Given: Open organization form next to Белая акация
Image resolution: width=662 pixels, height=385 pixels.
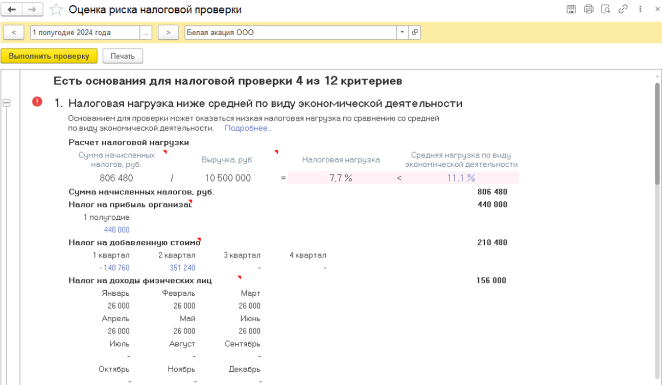Looking at the screenshot, I should click(415, 33).
